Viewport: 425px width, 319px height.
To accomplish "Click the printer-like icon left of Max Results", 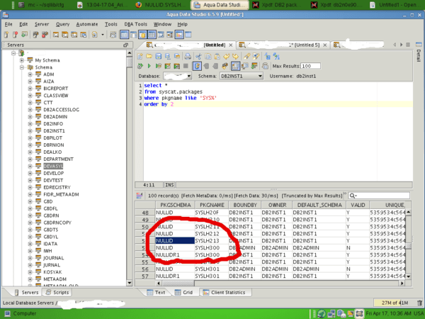I will [x=265, y=66].
